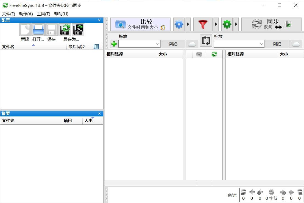304x203 pixels.
Task: Start synchronization with the 同步 button
Action: [271, 24]
